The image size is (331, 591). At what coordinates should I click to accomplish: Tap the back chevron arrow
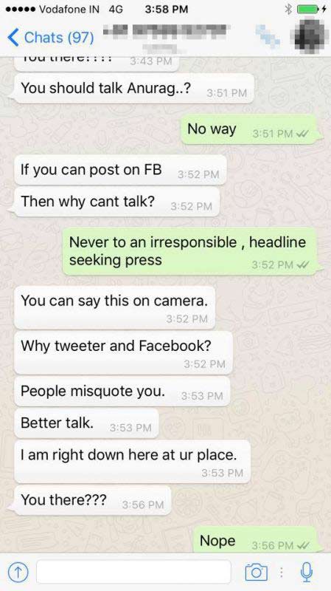[x=13, y=38]
